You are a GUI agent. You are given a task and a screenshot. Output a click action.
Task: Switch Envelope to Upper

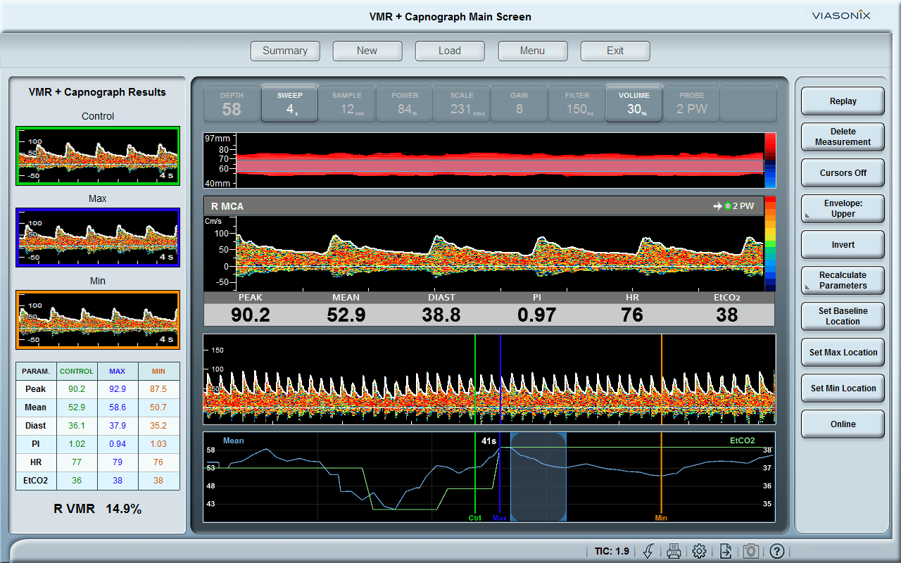(843, 208)
